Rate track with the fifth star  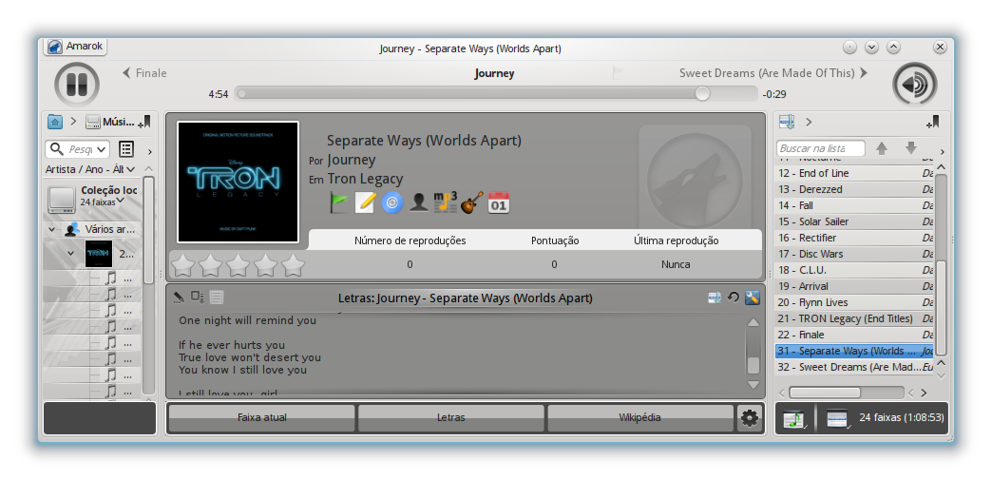(x=294, y=264)
